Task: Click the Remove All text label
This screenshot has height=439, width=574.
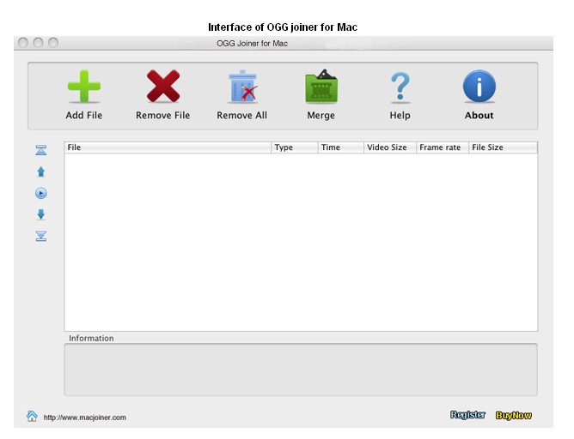Action: (242, 116)
